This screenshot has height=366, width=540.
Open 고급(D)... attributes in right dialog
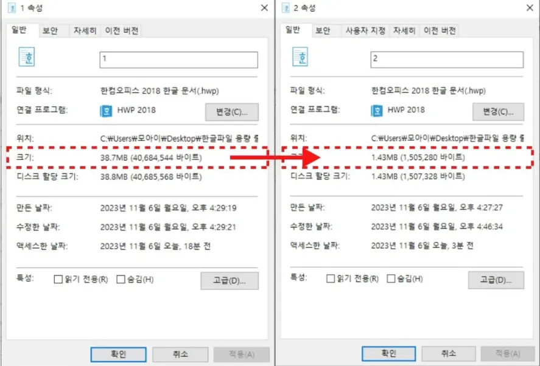coord(496,280)
